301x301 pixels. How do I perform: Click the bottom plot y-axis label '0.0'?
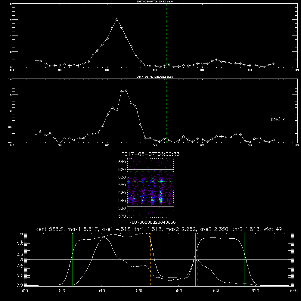(20, 285)
